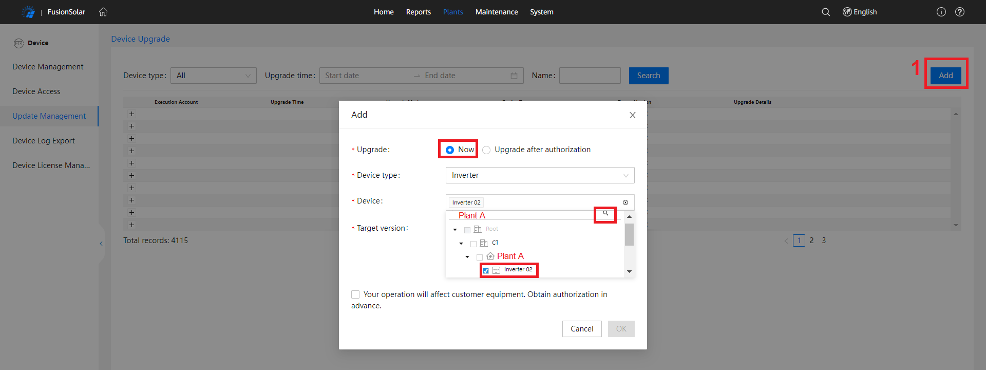
Task: Open the Home menu
Action: click(x=384, y=12)
